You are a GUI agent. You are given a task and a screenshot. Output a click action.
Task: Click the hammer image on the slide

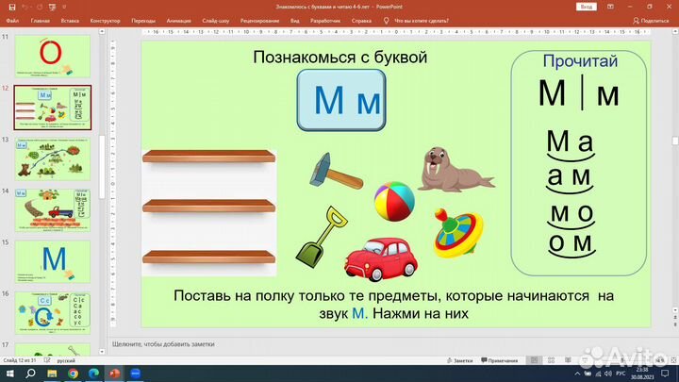coord(336,172)
